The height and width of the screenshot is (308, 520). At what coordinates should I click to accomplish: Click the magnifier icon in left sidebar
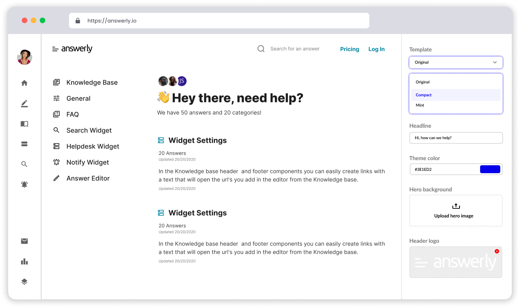[25, 164]
